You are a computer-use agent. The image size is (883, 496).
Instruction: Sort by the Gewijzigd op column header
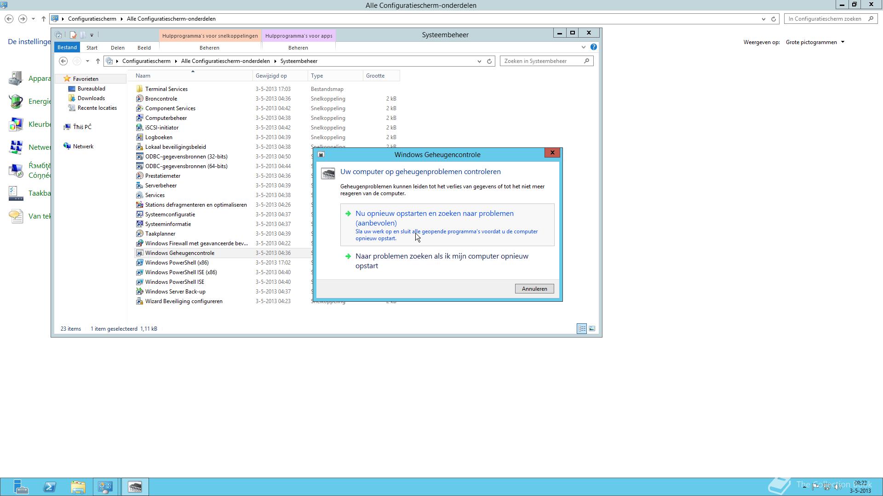click(x=280, y=76)
